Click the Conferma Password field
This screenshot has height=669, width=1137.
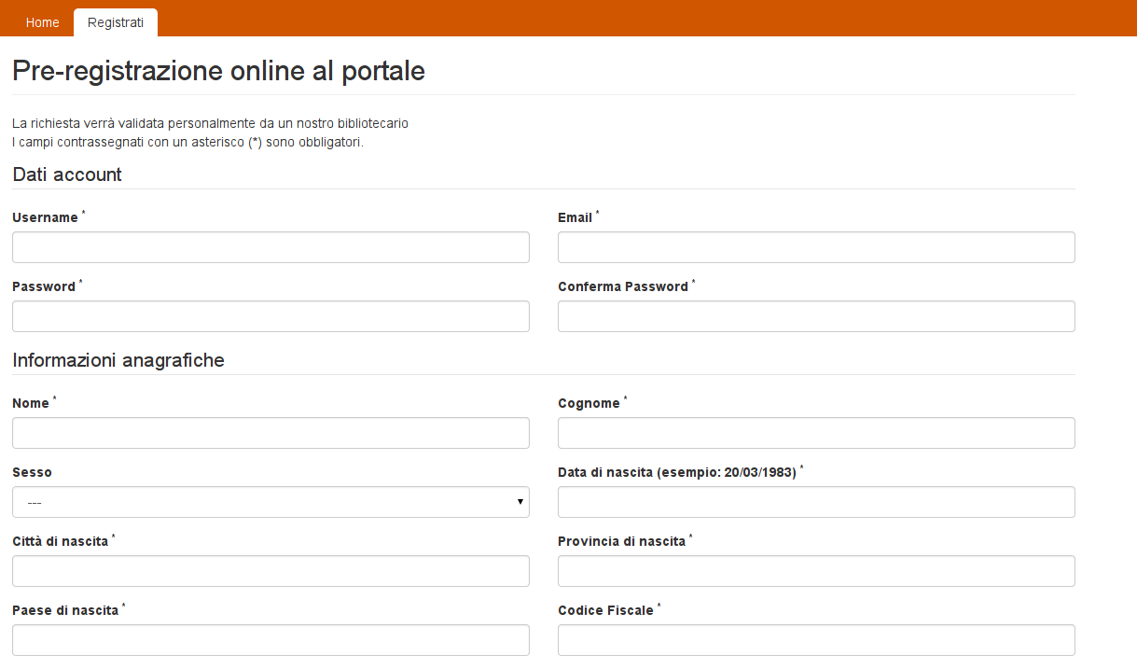pyautogui.click(x=815, y=315)
